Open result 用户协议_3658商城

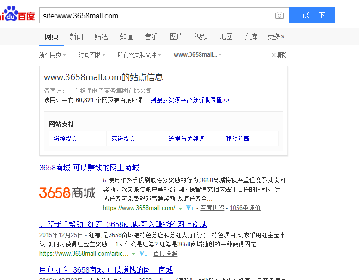tap(106, 270)
